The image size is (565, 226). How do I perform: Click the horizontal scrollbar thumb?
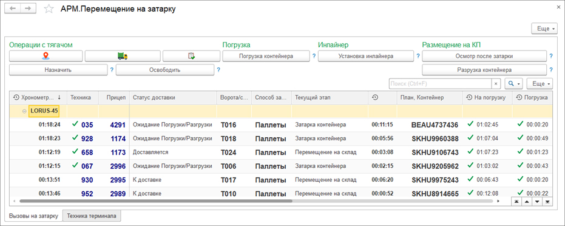tap(155, 201)
